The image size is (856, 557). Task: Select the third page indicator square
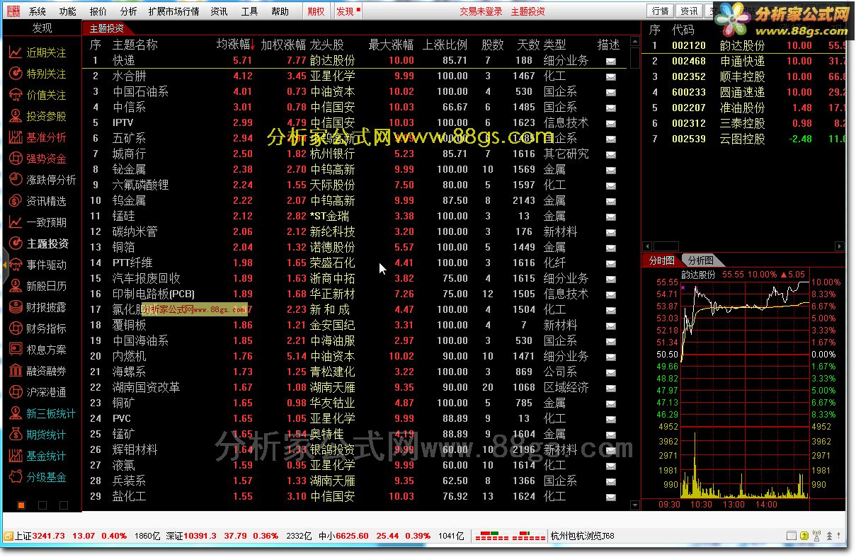64,505
